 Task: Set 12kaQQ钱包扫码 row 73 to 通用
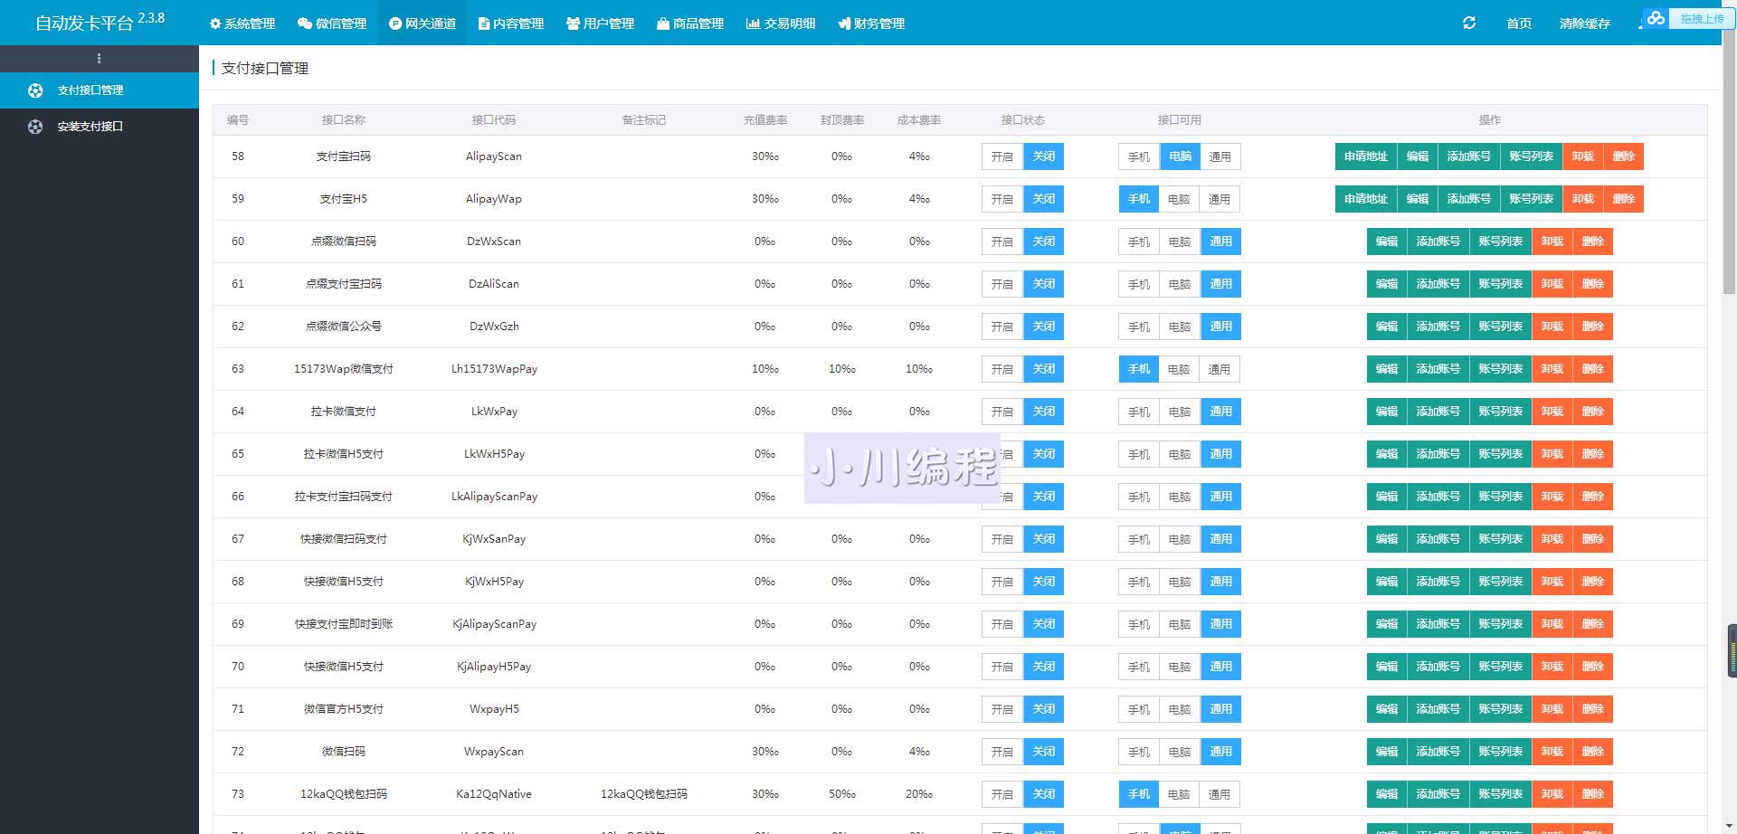(x=1220, y=794)
